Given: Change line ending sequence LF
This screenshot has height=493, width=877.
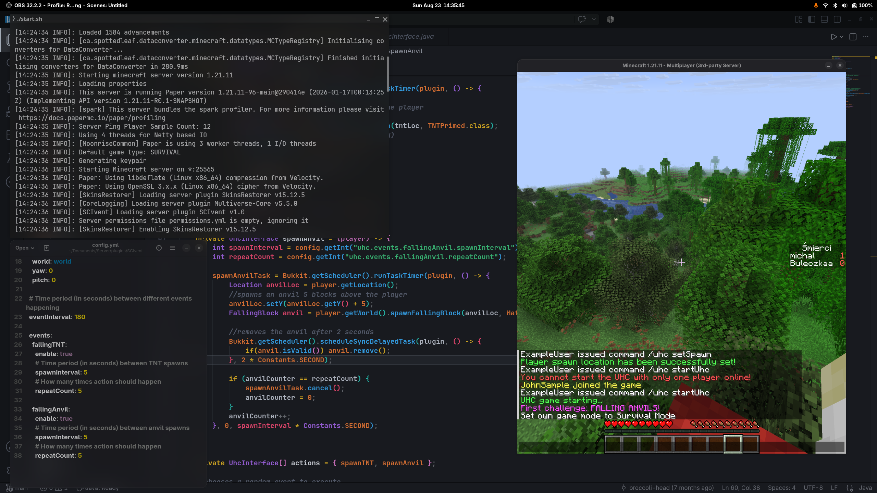Looking at the screenshot, I should pyautogui.click(x=834, y=488).
